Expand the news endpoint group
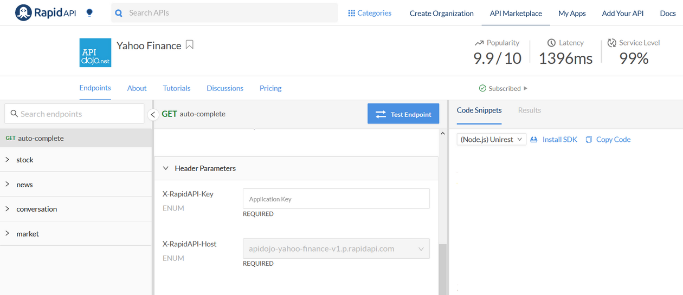 [8, 185]
